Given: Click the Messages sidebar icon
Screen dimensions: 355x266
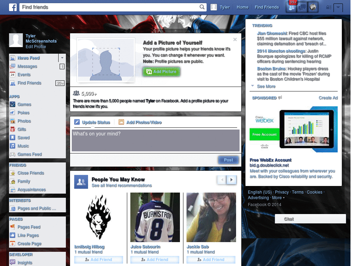Looking at the screenshot, I should coord(12,66).
